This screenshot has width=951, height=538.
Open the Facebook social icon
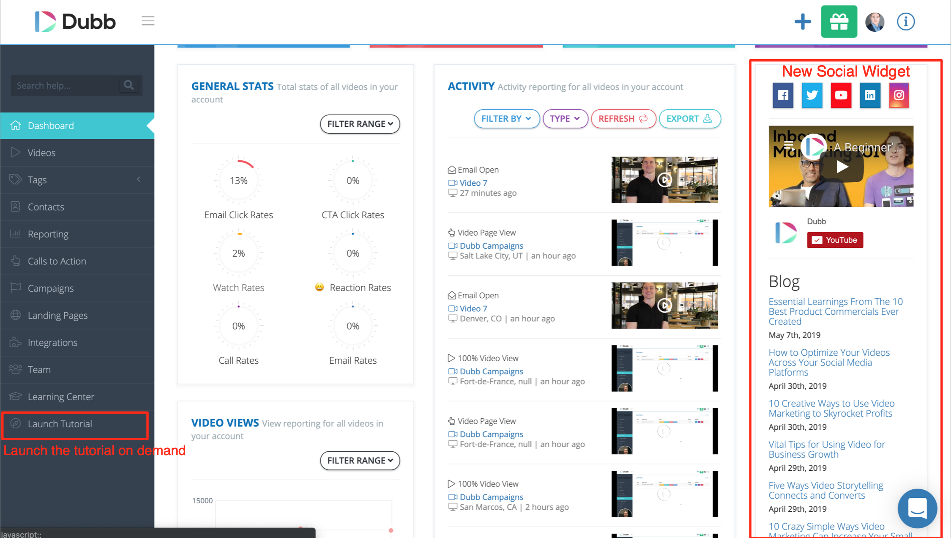(783, 95)
